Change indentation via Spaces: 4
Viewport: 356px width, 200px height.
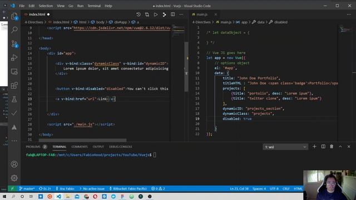[259, 189]
